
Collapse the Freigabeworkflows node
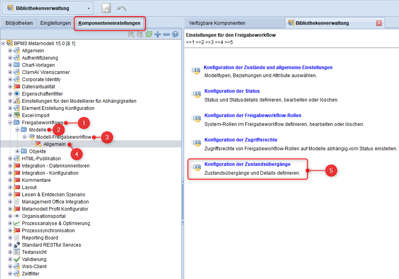[x=10, y=122]
